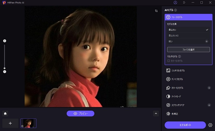
Task: Download カラー化モデル with arrow icon
Action: 209,88
